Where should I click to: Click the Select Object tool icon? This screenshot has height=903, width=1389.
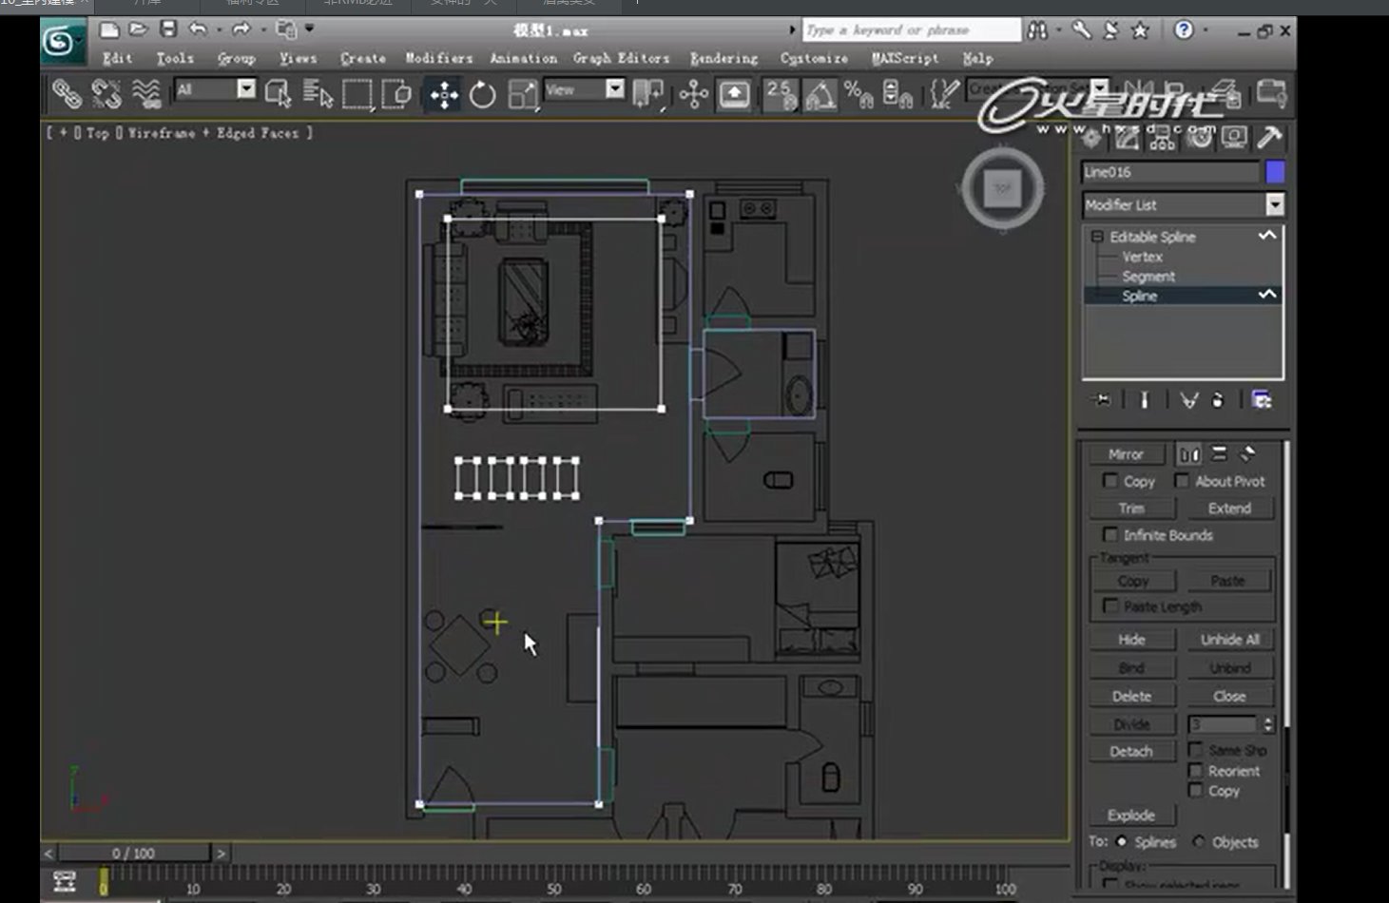coord(279,93)
